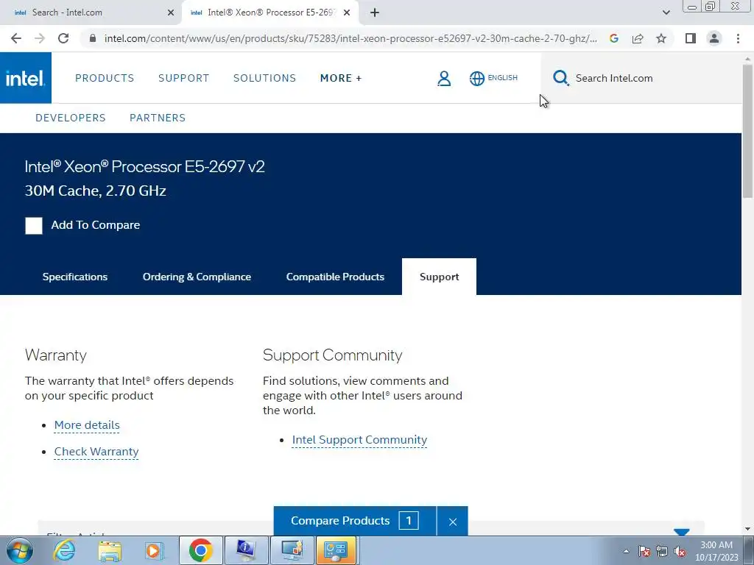
Task: Switch to Compatible Products tab
Action: 335,277
